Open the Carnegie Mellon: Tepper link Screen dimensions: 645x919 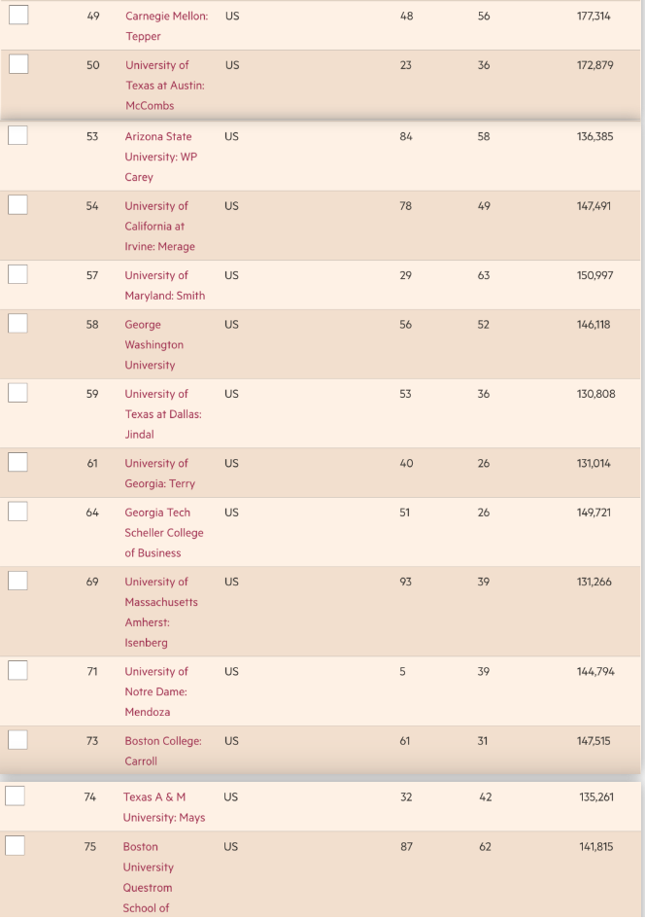tap(166, 26)
